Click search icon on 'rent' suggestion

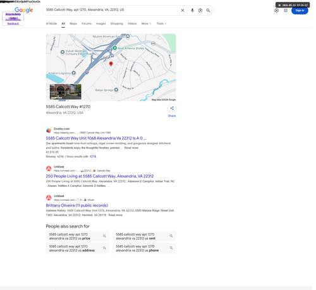171,236
